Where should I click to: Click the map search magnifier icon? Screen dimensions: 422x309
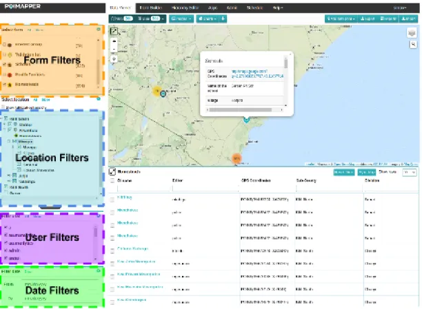tap(413, 44)
